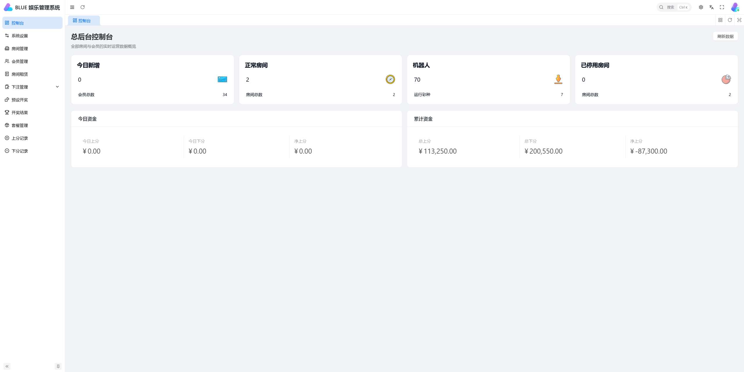This screenshot has width=744, height=372.
Task: Click the 总上分 value ¥113,250.00
Action: click(x=437, y=151)
